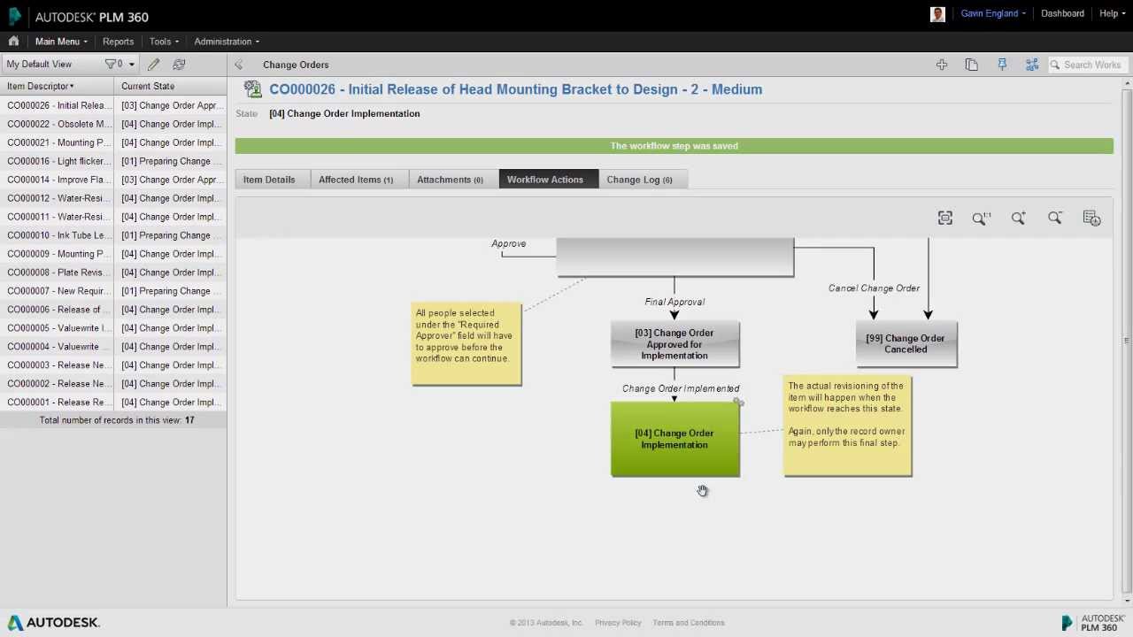Collapse the list panel with back chevron

(238, 65)
